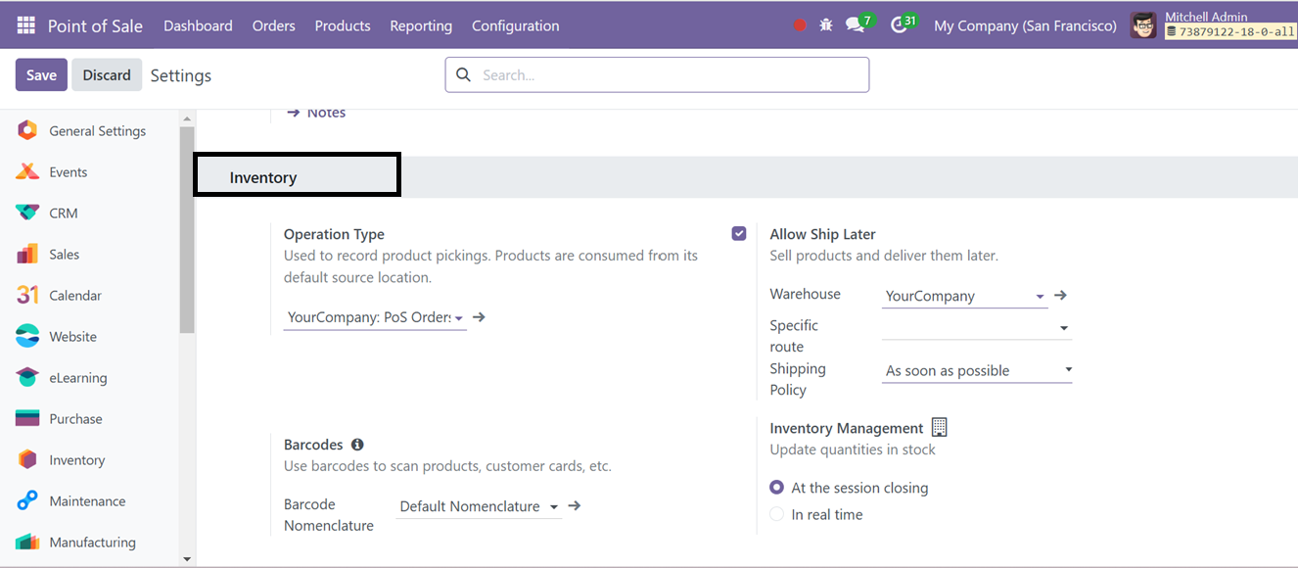Open the messages conversation icon

[x=855, y=25]
